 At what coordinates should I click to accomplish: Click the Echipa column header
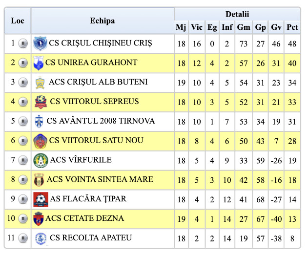(103, 21)
